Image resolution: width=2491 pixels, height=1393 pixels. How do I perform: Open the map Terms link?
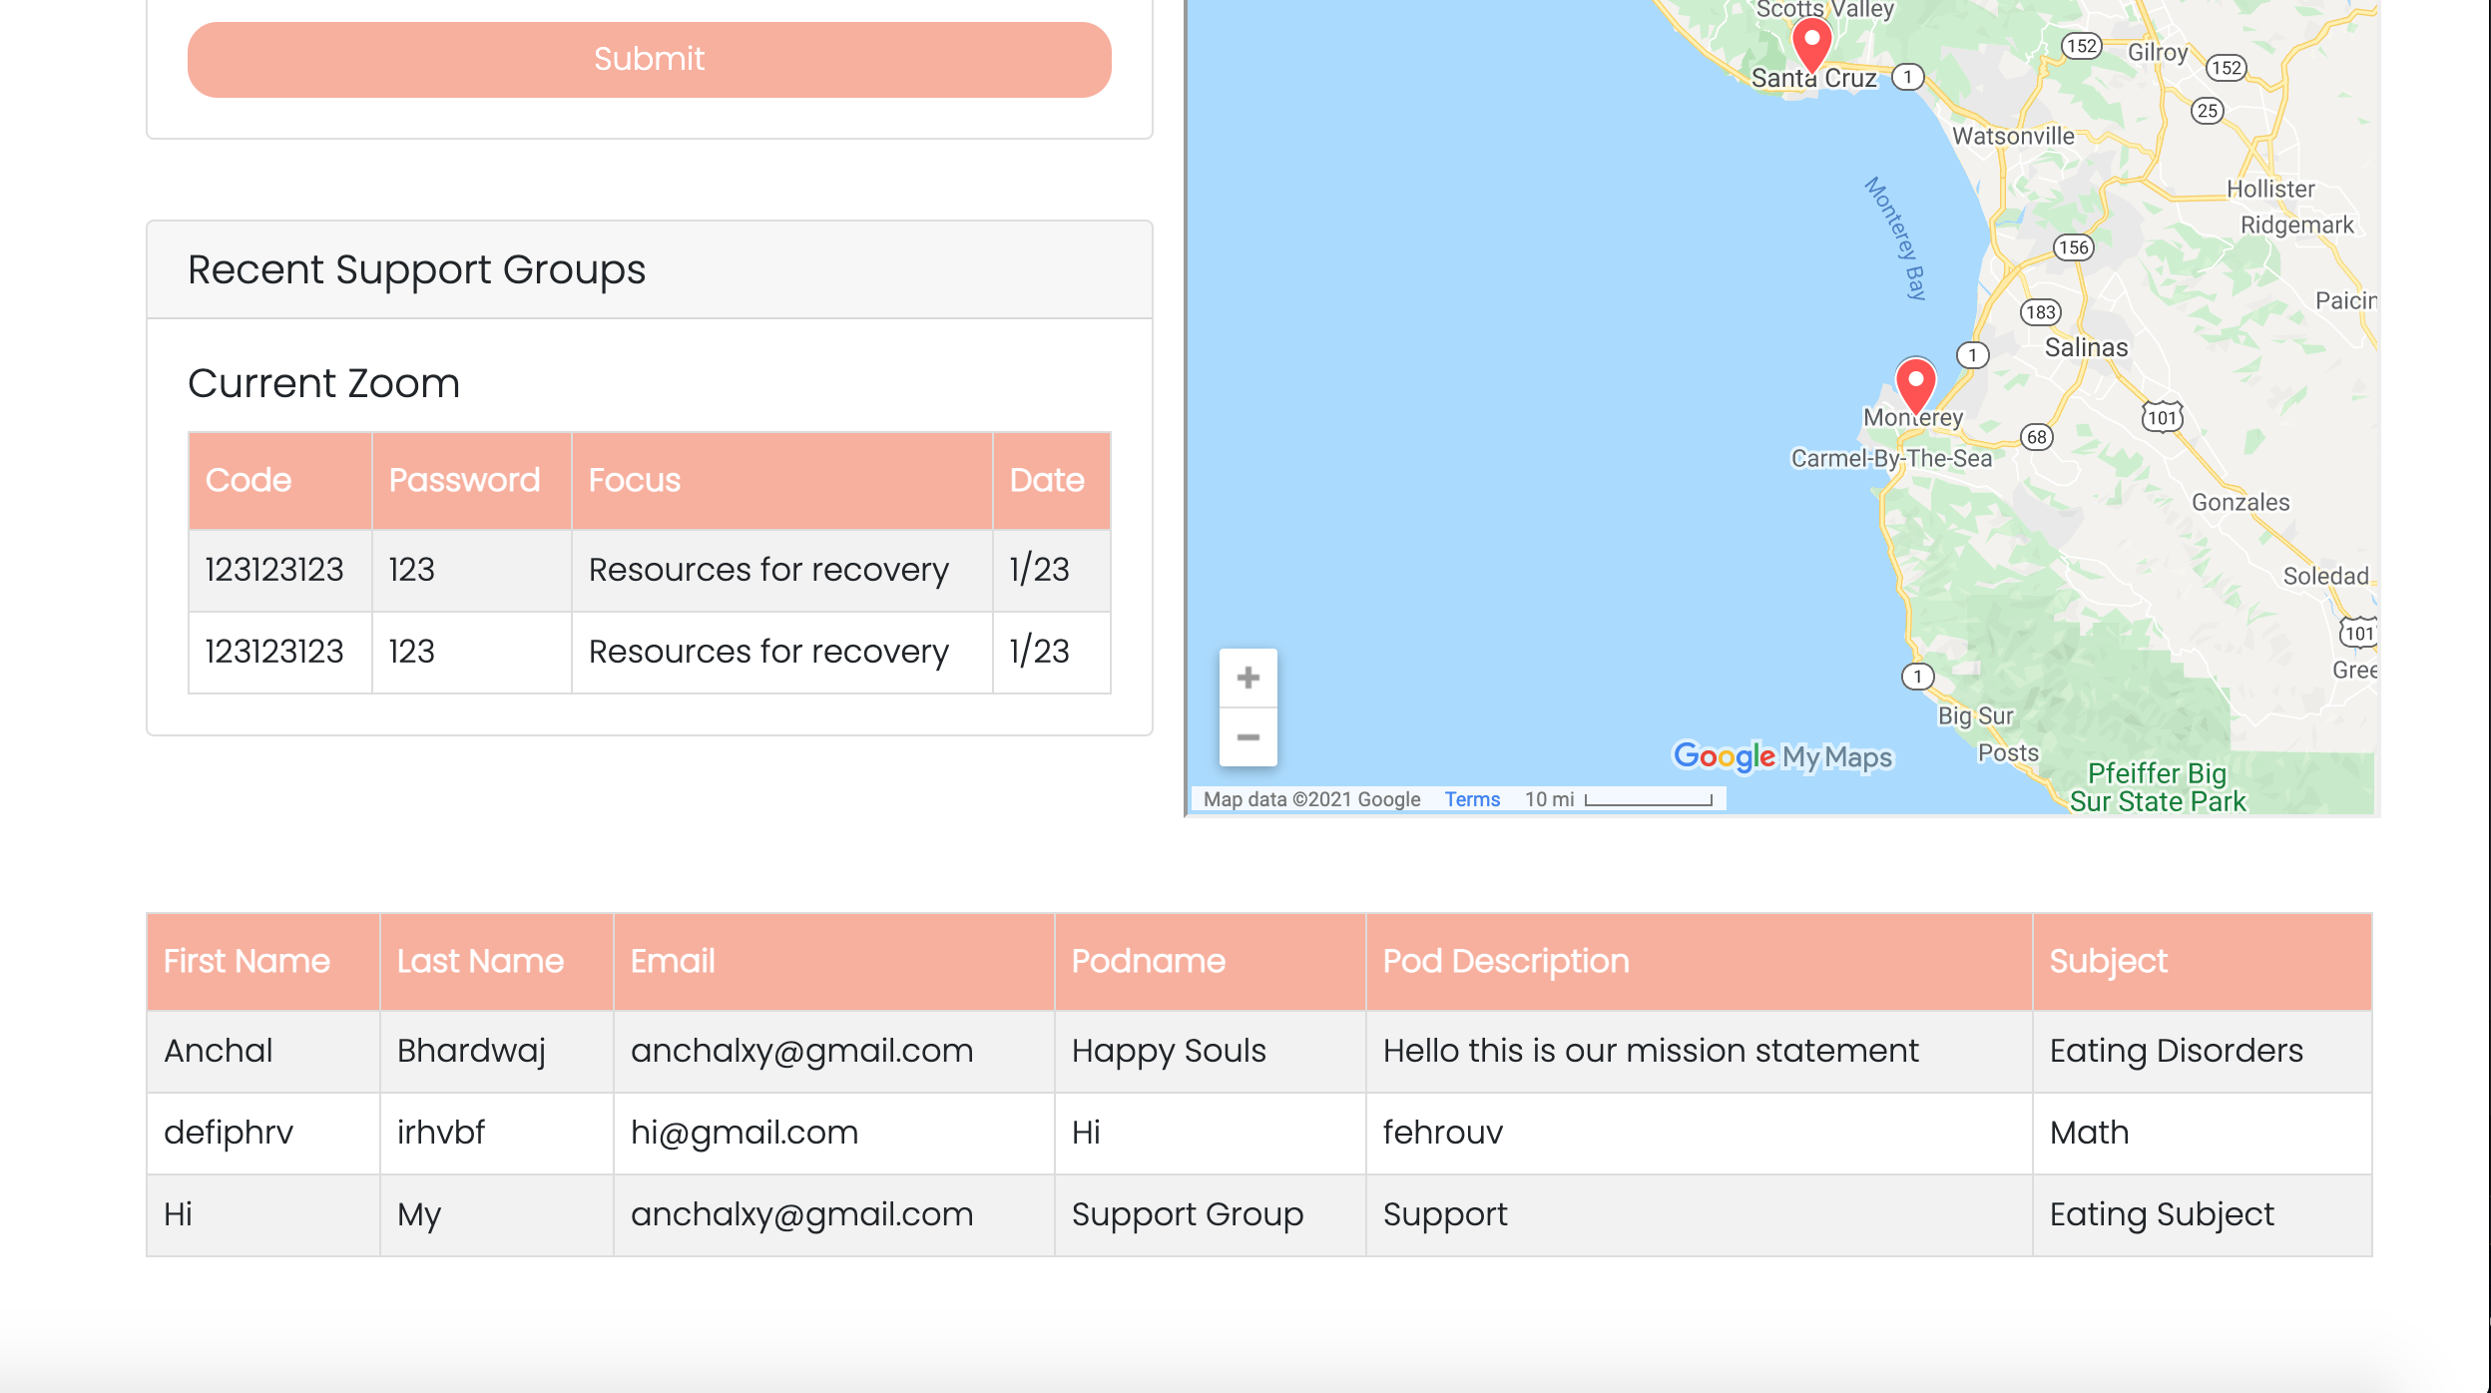click(1472, 799)
